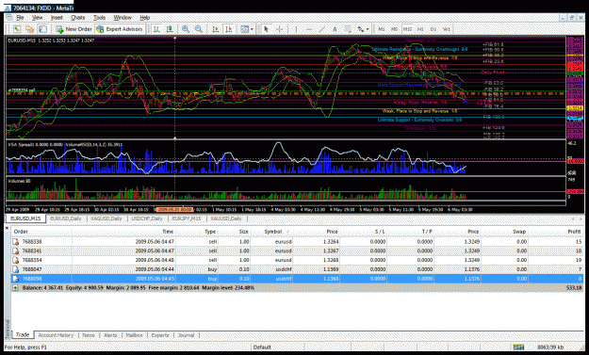Click the order 7688047 buy icon
The image size is (589, 355).
coord(16,269)
